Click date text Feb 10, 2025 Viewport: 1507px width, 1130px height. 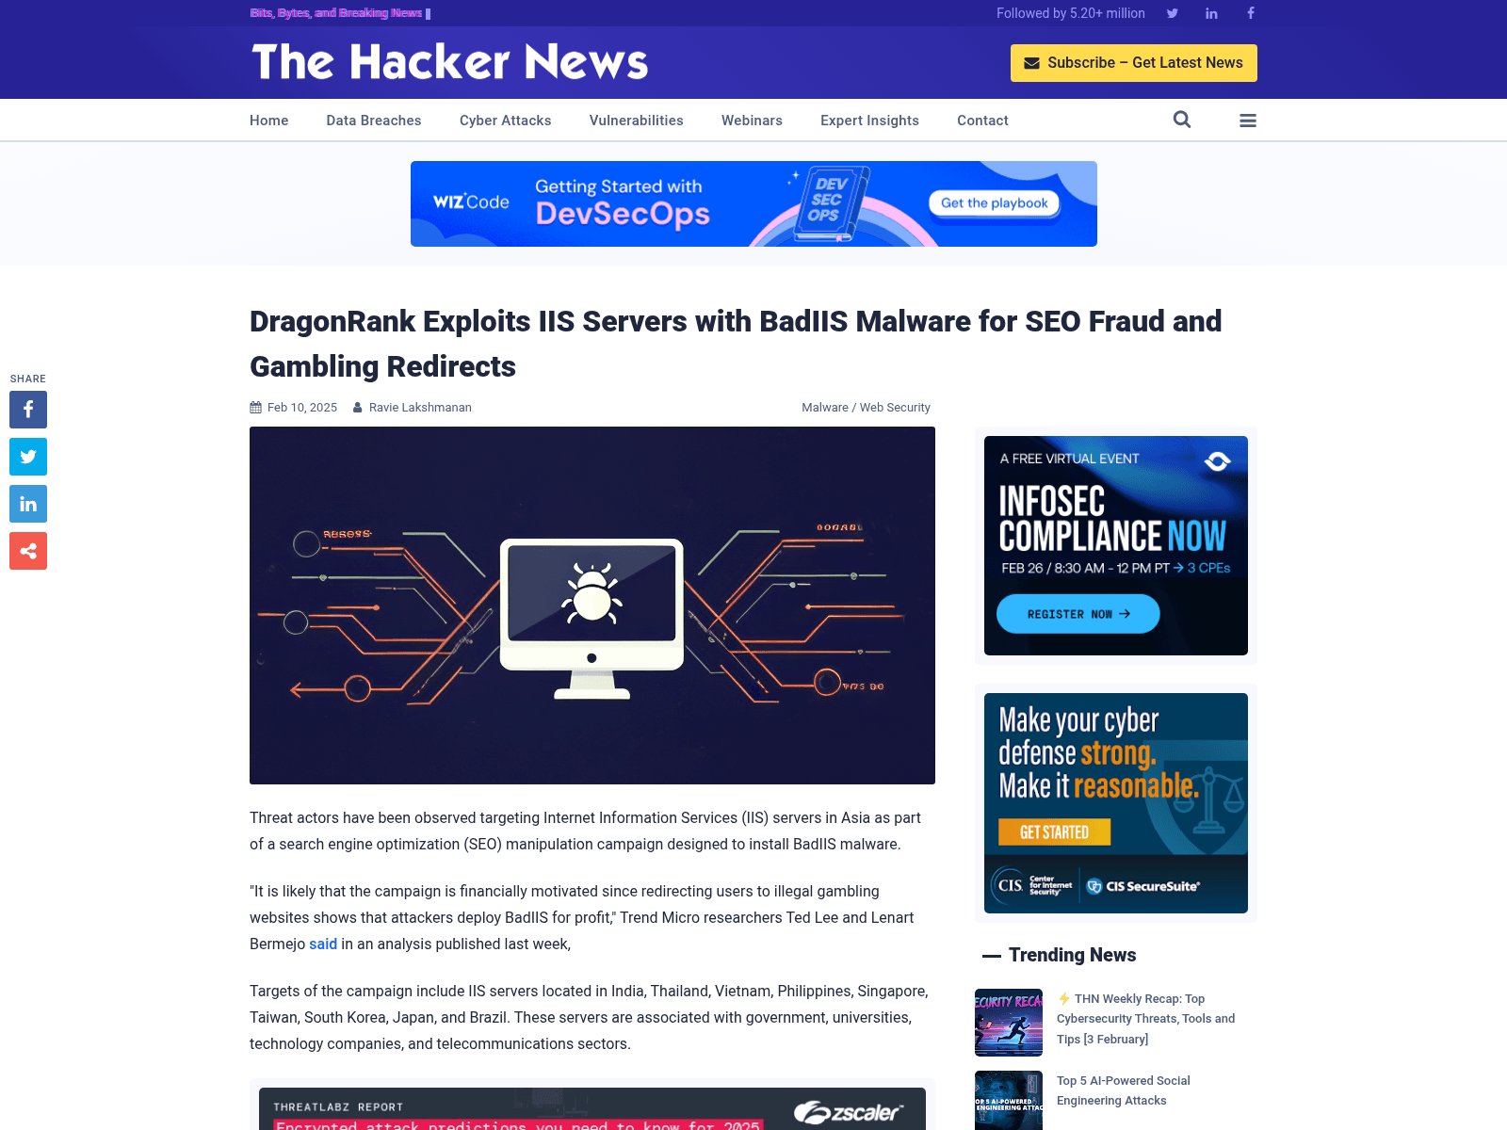[302, 408]
